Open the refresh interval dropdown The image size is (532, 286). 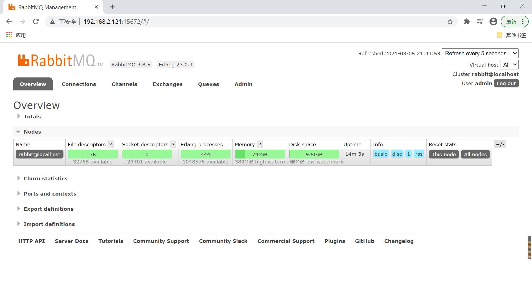click(480, 53)
